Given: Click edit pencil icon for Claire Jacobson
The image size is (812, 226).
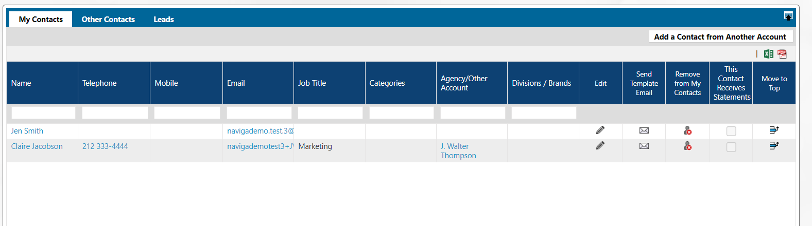Looking at the screenshot, I should (600, 146).
